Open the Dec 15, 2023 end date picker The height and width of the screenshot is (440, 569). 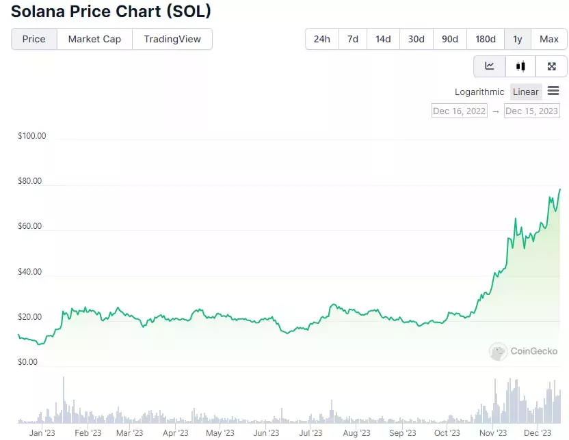[x=531, y=111]
